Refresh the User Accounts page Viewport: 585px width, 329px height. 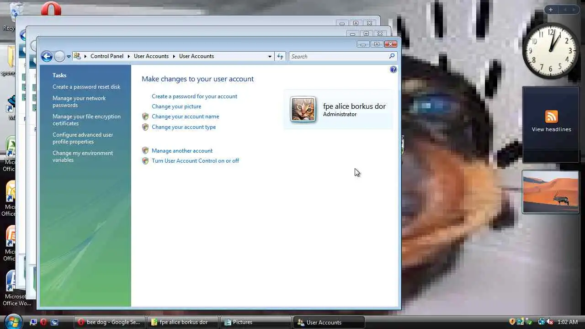point(280,56)
